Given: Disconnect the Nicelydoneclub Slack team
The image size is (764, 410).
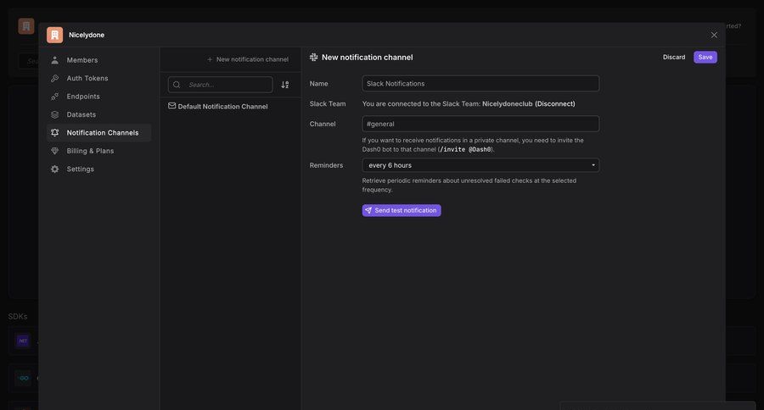Looking at the screenshot, I should click(x=554, y=103).
